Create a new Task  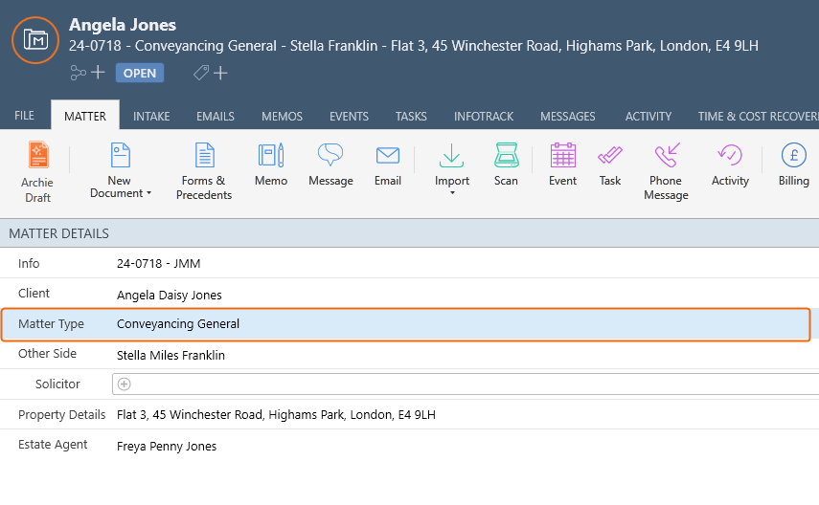(610, 165)
